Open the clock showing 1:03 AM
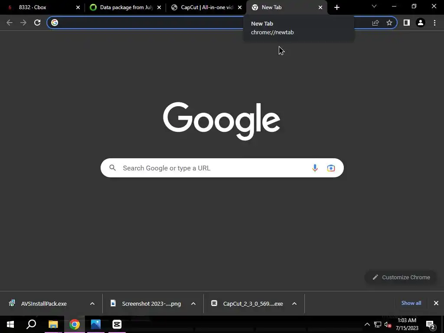The width and height of the screenshot is (444, 333). point(407,324)
